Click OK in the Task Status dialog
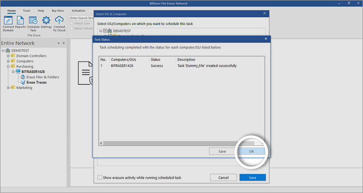 252,151
